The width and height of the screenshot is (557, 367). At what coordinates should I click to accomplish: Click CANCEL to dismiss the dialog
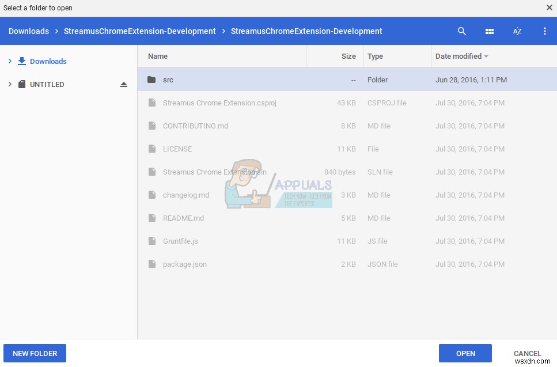[x=527, y=353]
